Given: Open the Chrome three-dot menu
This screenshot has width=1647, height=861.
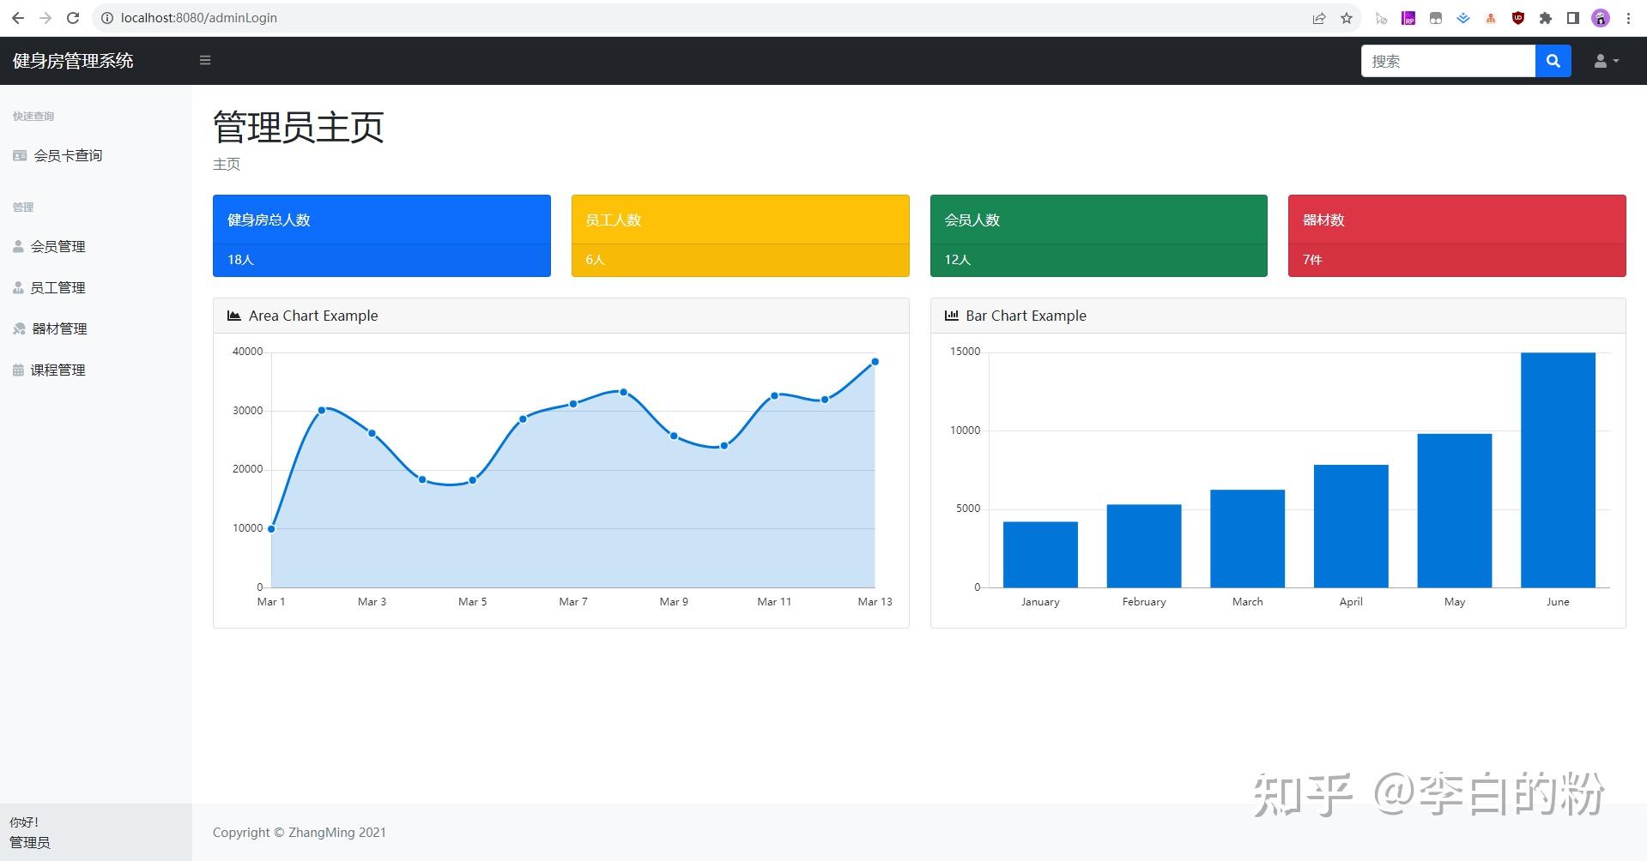Looking at the screenshot, I should click(x=1628, y=18).
